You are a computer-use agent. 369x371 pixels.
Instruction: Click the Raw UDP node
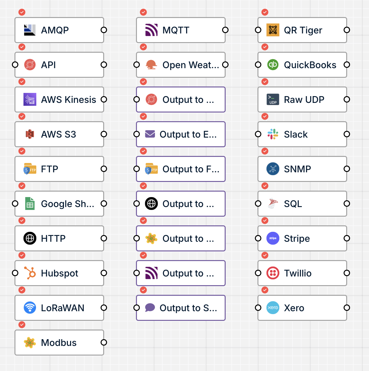click(302, 99)
